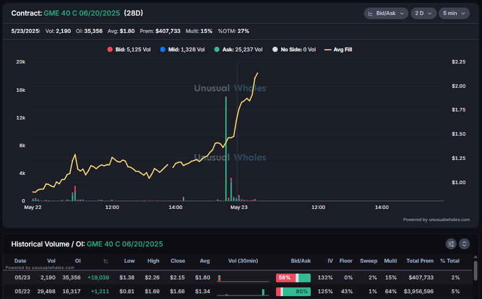Open the 5 min interval dropdown
482x299 pixels.
point(454,13)
